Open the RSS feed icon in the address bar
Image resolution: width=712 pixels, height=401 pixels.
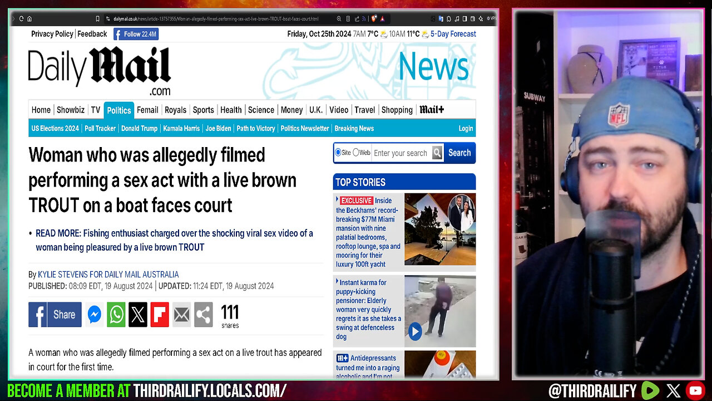point(364,18)
